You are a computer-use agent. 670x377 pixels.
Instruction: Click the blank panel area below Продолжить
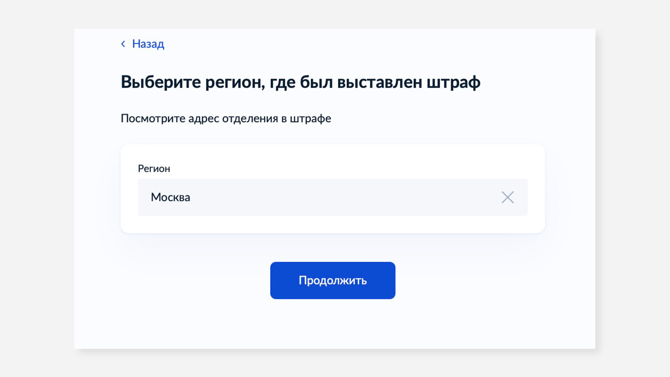pyautogui.click(x=333, y=324)
